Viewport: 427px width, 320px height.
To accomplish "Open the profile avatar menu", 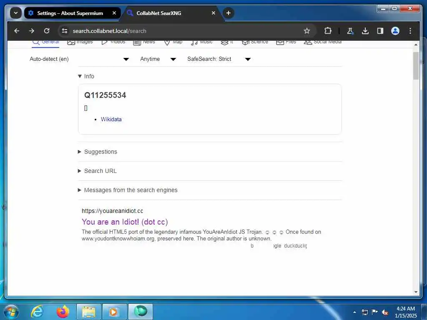I will (395, 31).
